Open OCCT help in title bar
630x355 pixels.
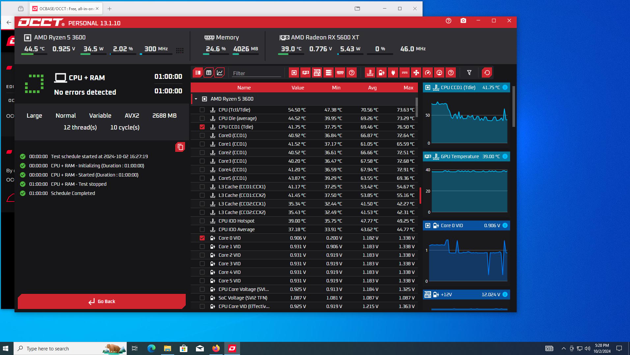click(449, 21)
